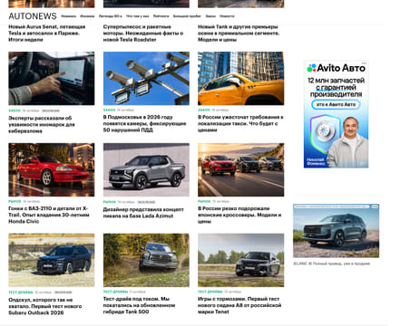Open headline about car vulnerability to cyber hacking
Screen dimensions: 420x326
click(42, 124)
